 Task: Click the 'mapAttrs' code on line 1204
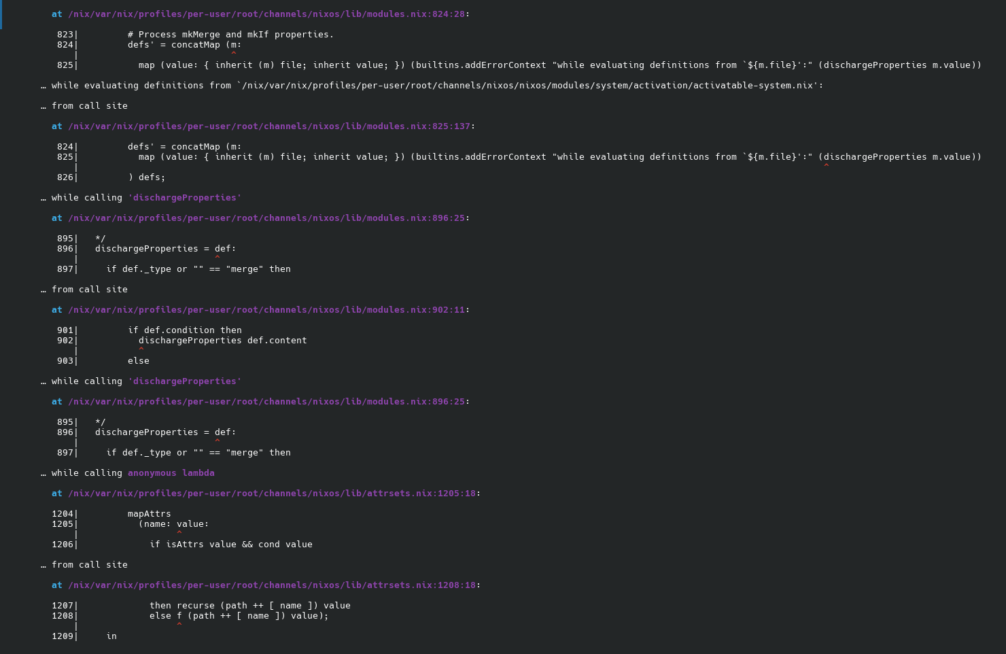click(x=150, y=513)
